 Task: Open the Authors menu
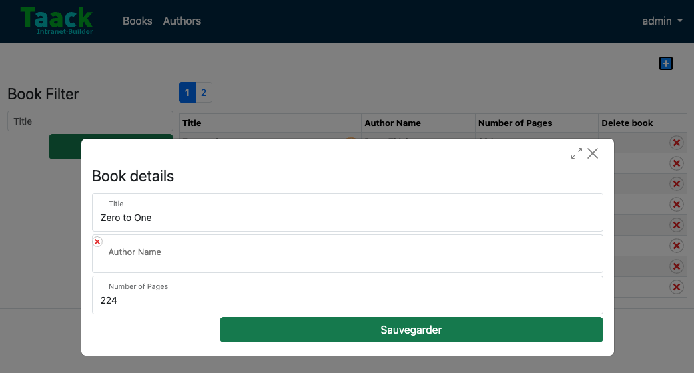pyautogui.click(x=182, y=21)
